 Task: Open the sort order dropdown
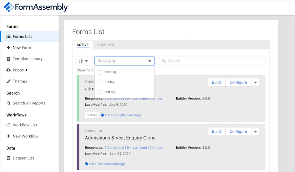point(83,61)
